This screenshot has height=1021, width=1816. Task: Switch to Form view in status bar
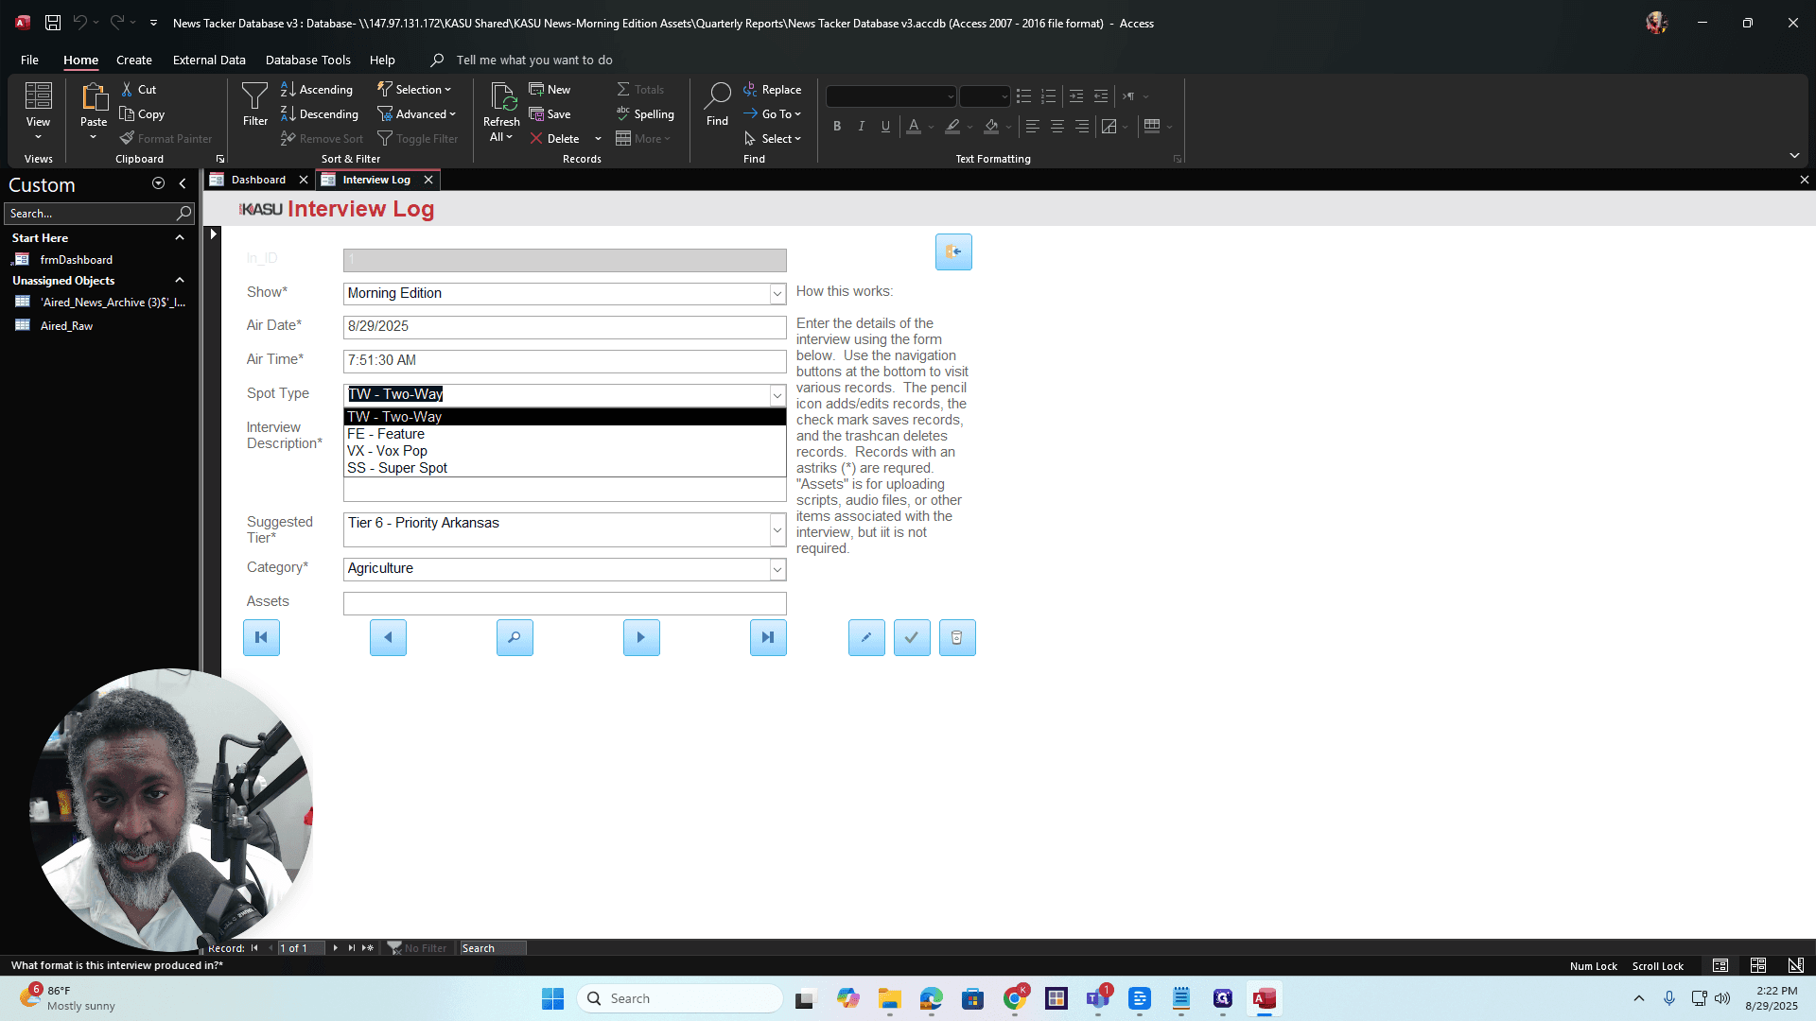tap(1720, 965)
